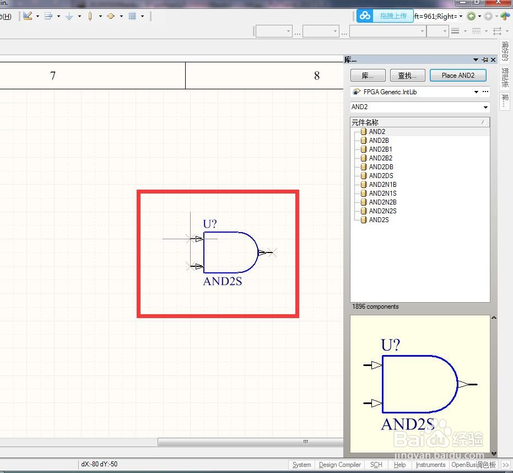Open the Left=961;Right= address dropdown

[x=461, y=16]
